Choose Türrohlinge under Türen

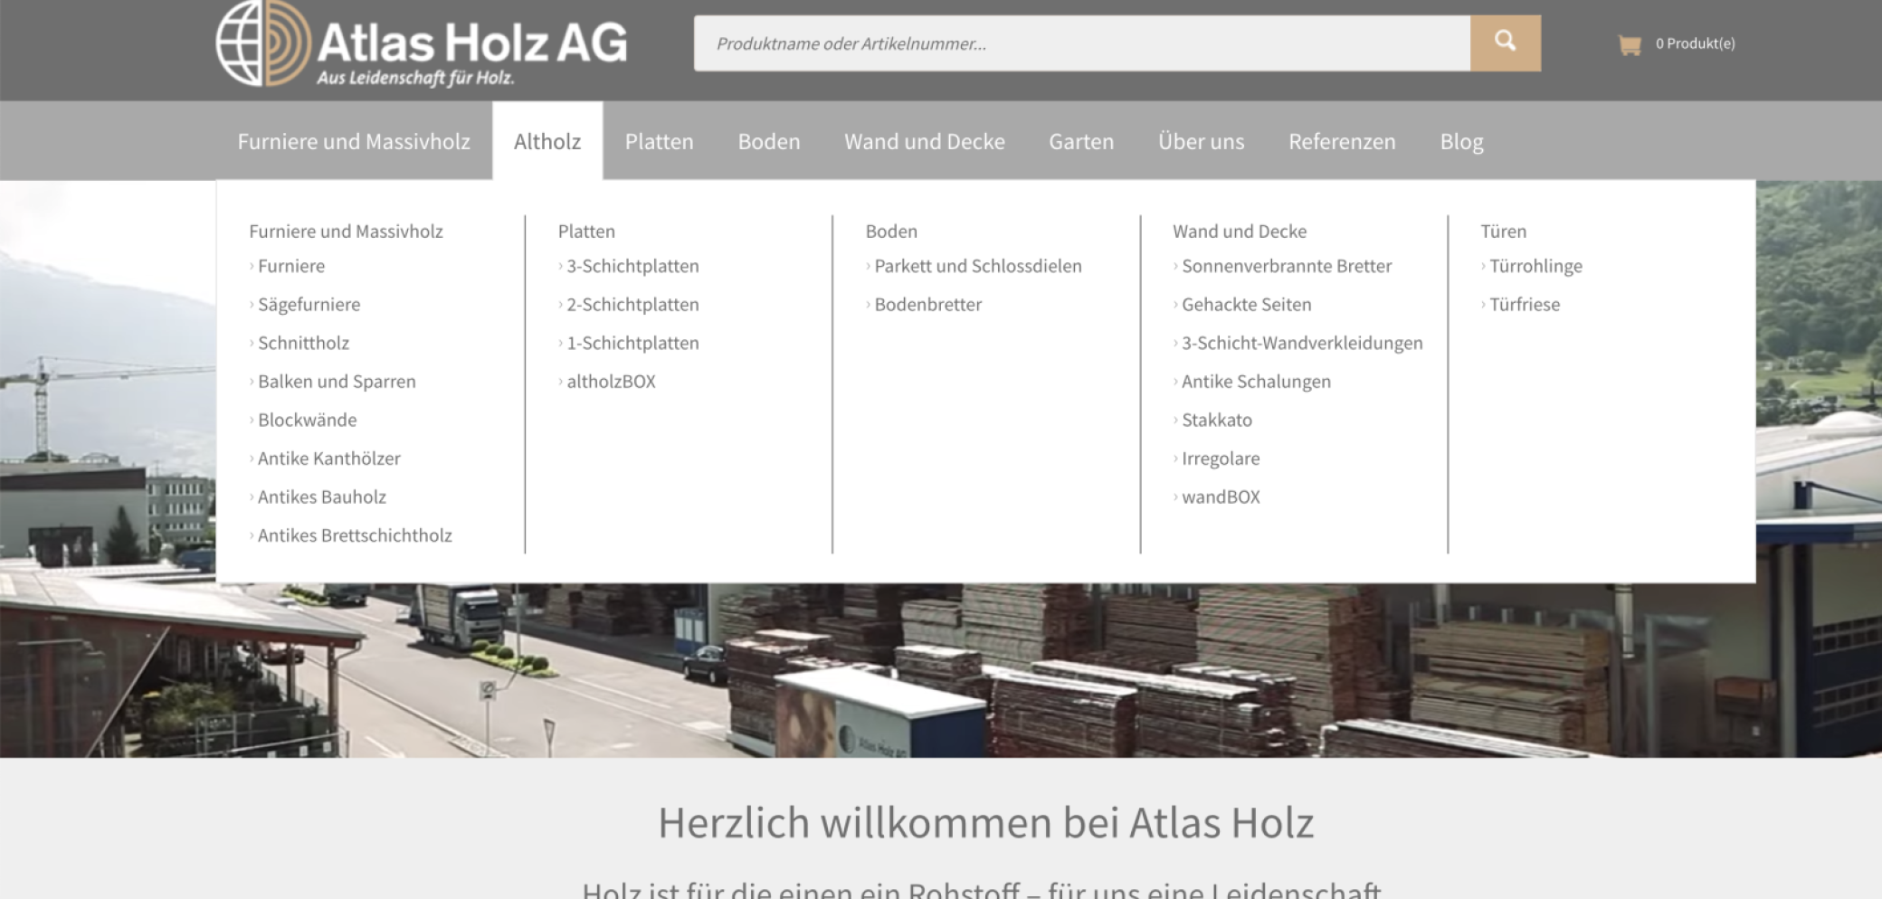(x=1535, y=266)
